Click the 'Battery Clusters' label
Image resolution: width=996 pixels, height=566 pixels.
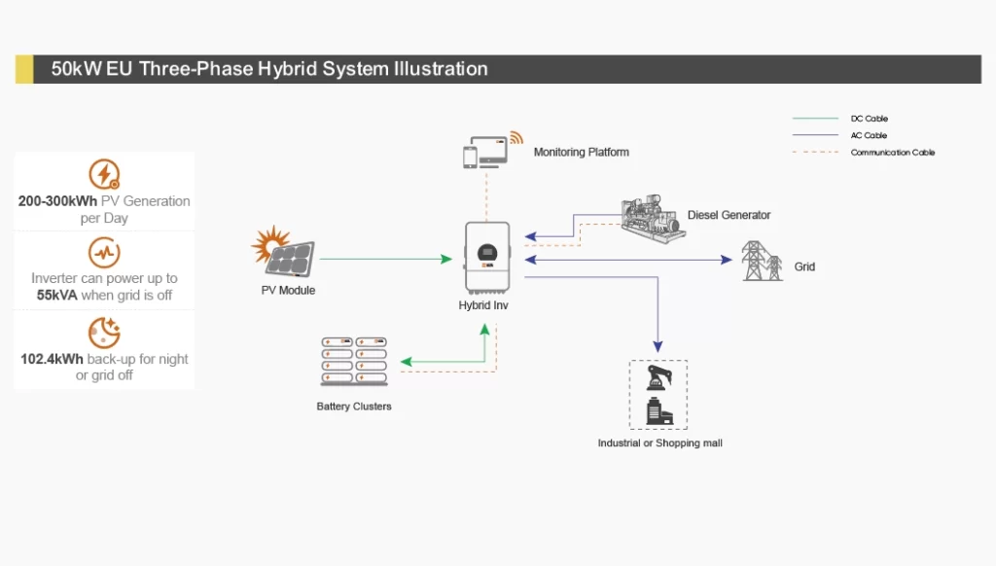354,407
